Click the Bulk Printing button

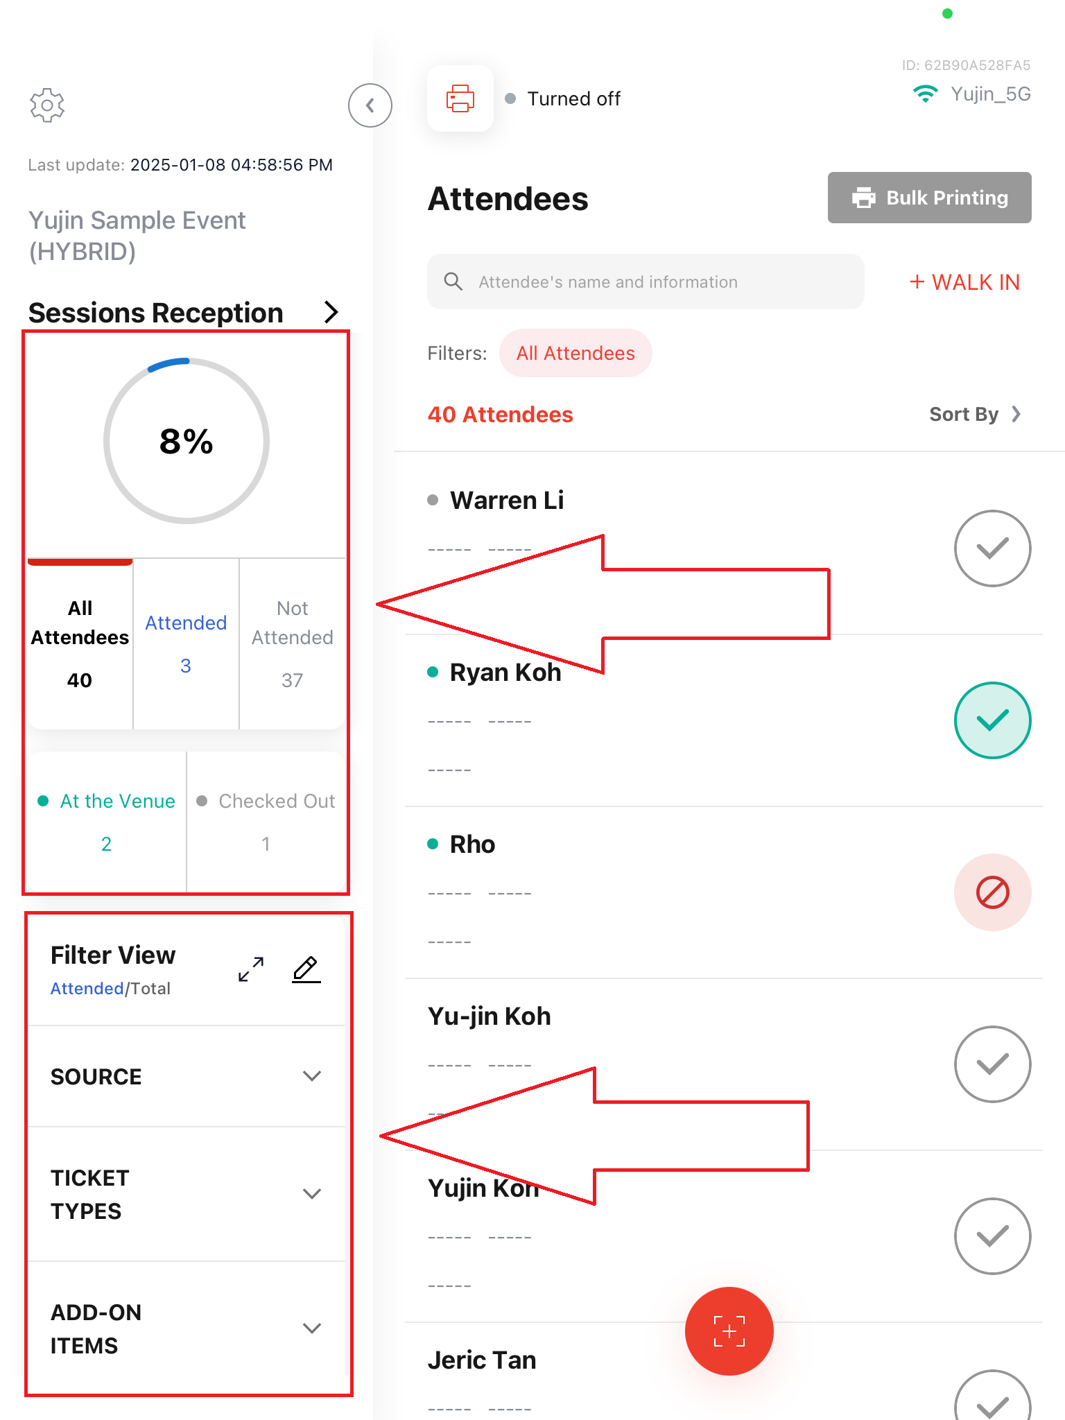[930, 198]
